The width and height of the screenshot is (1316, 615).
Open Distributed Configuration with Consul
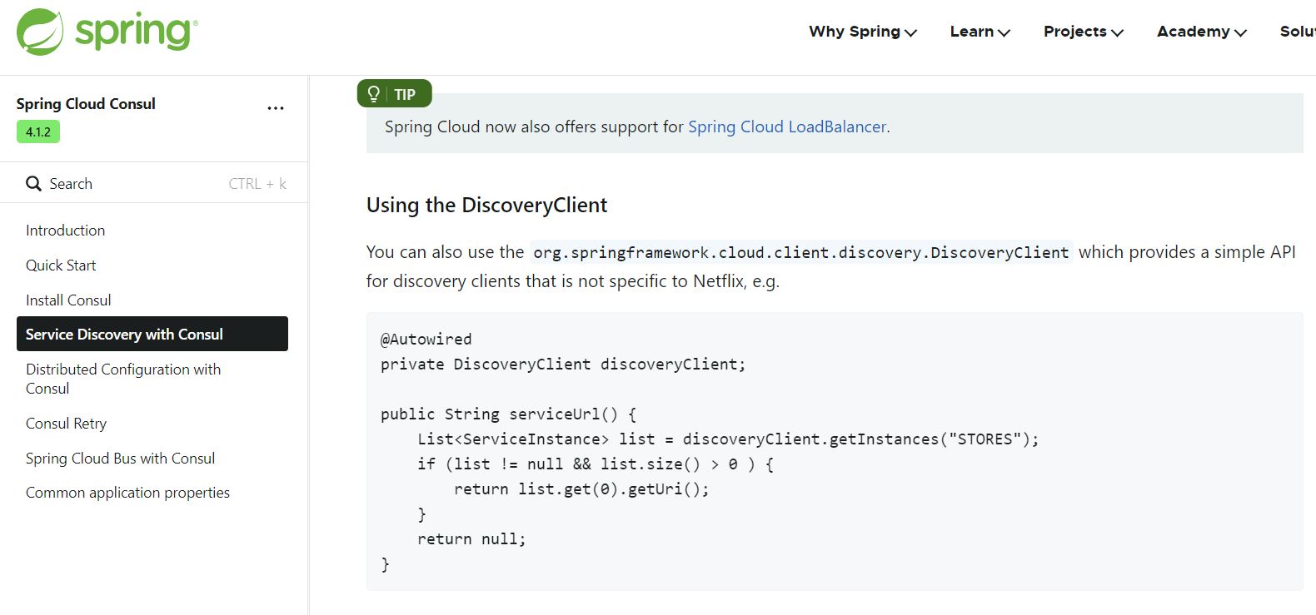tap(122, 379)
